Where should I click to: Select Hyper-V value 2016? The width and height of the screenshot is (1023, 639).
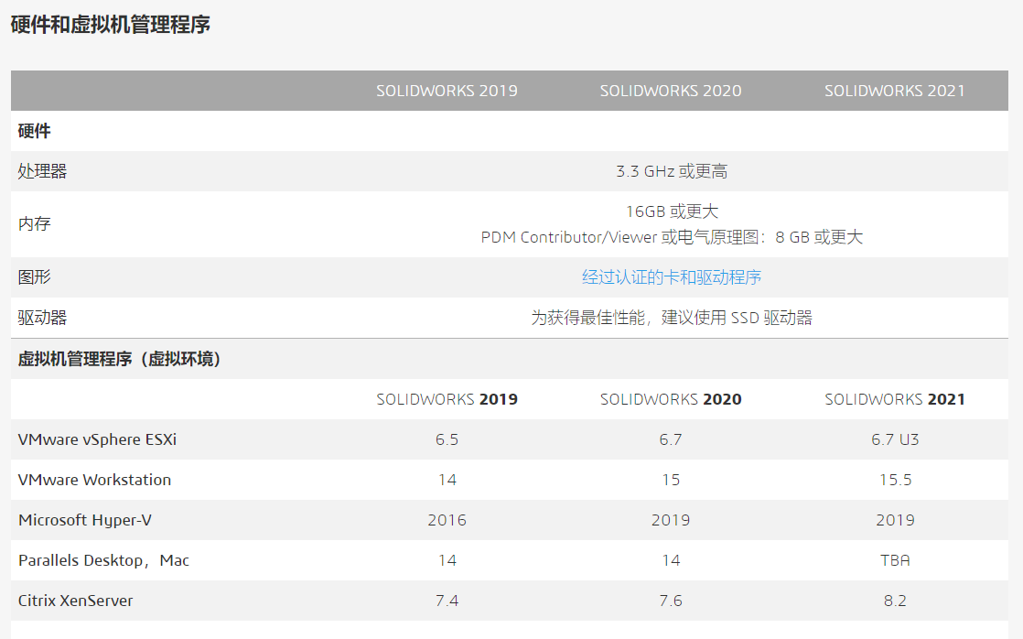tap(447, 520)
